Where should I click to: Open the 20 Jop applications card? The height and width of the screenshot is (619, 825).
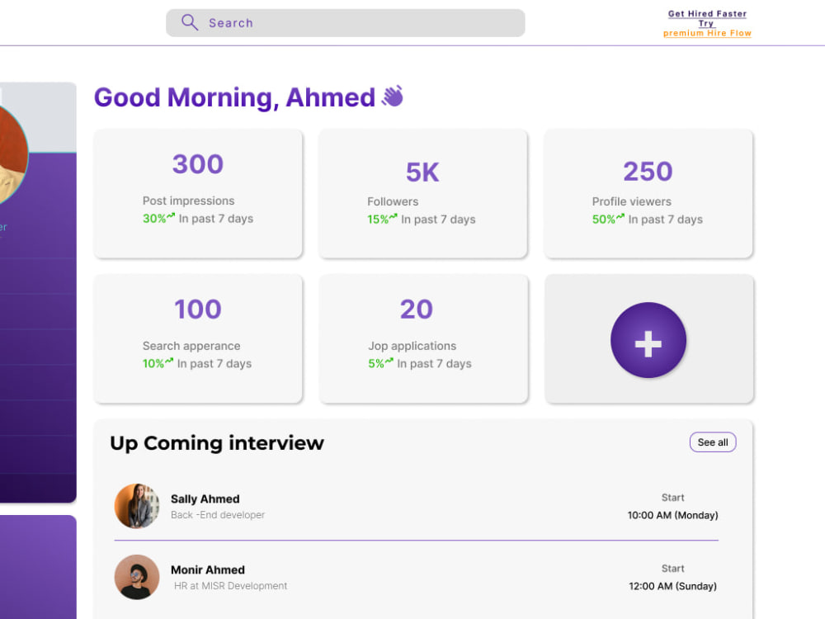pyautogui.click(x=423, y=339)
